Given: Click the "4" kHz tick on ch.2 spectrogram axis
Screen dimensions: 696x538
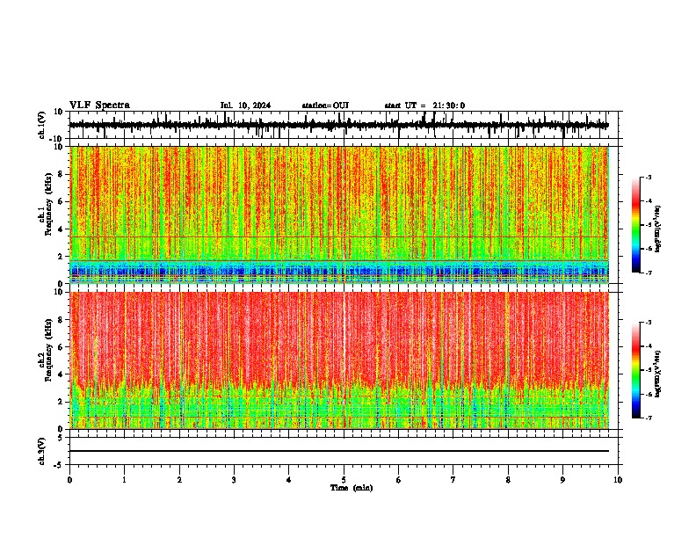Looking at the screenshot, I should click(61, 374).
